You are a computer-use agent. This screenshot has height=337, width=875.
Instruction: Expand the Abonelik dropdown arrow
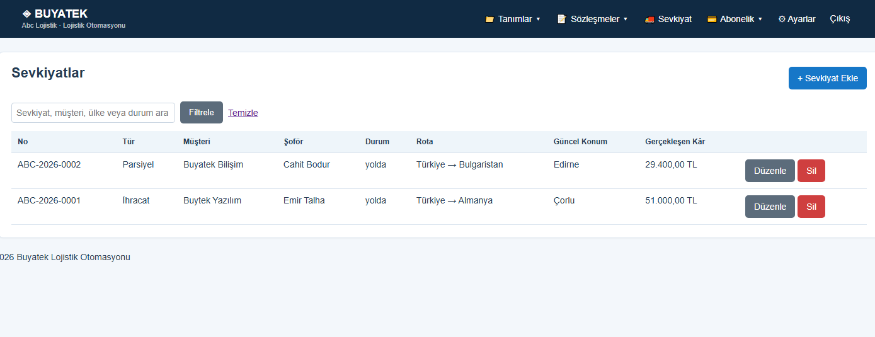coord(760,20)
